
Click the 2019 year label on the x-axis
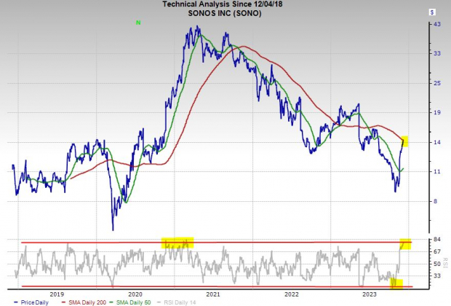57,294
